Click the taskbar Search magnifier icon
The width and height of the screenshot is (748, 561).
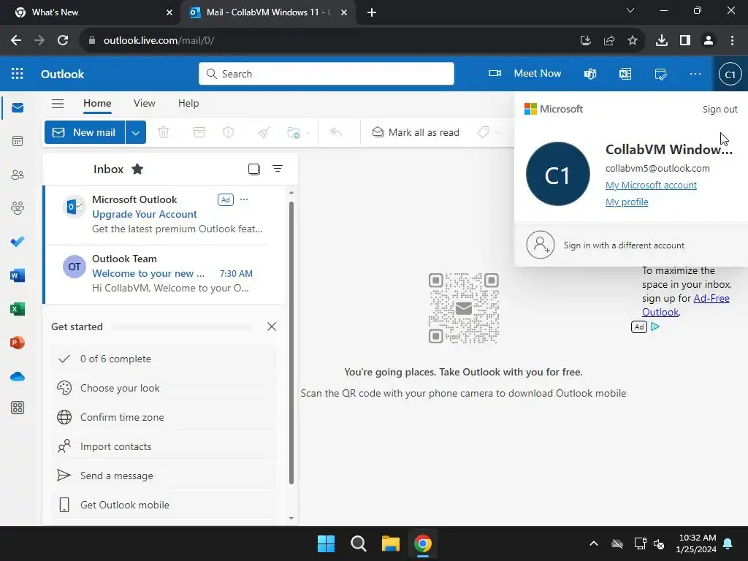pos(358,543)
